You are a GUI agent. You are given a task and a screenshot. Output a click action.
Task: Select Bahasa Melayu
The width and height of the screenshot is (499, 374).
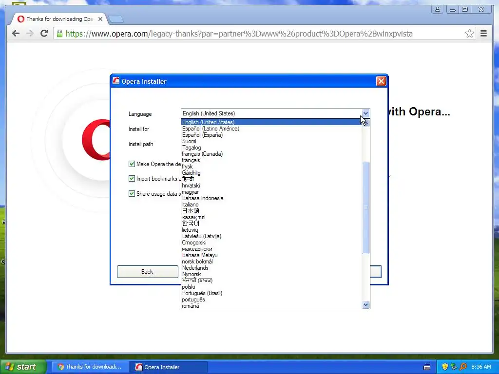click(271, 255)
